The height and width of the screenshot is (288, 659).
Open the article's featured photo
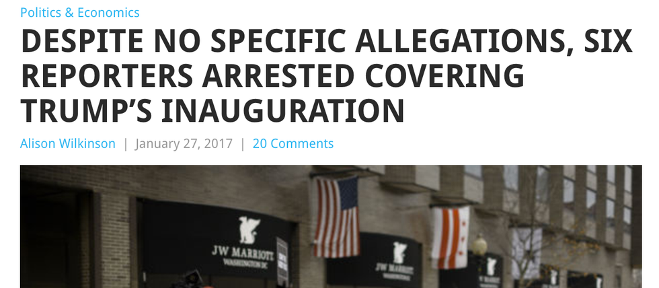coord(331,226)
